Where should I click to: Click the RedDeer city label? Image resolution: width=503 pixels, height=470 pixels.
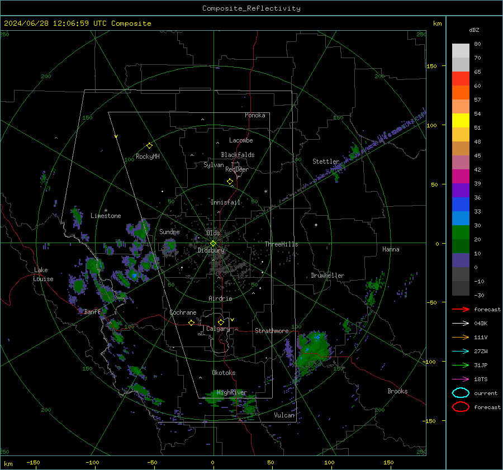237,169
